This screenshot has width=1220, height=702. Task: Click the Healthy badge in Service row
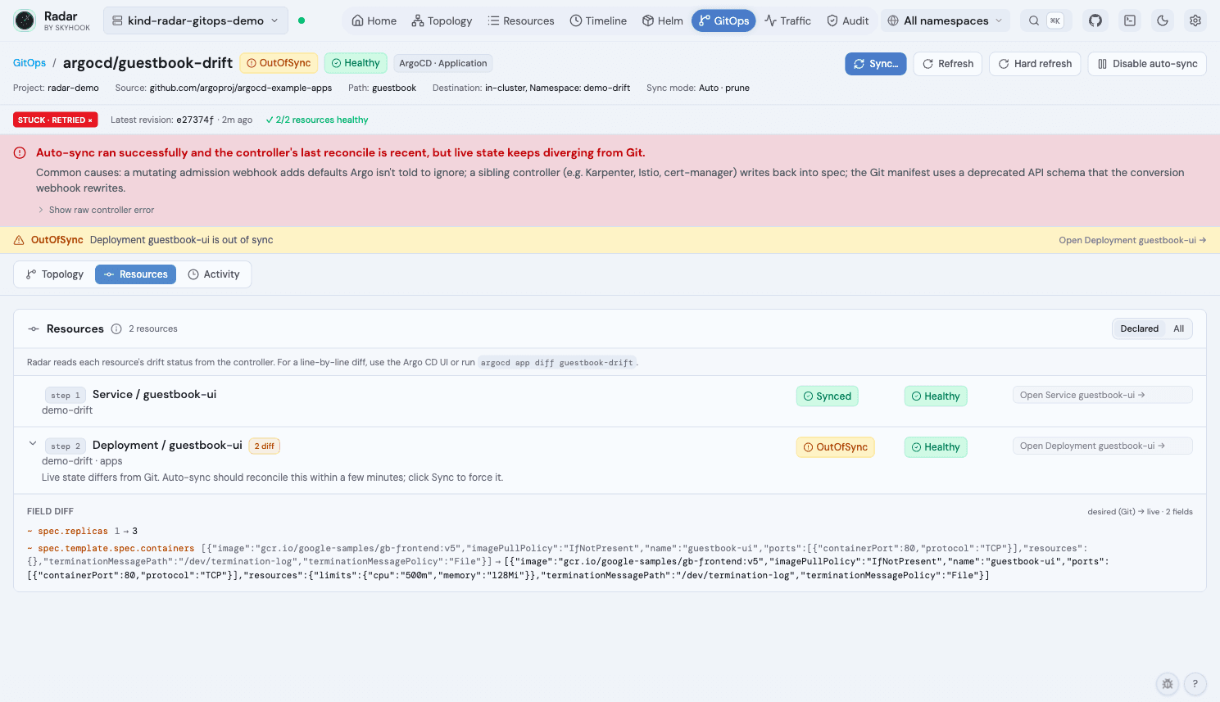(936, 396)
